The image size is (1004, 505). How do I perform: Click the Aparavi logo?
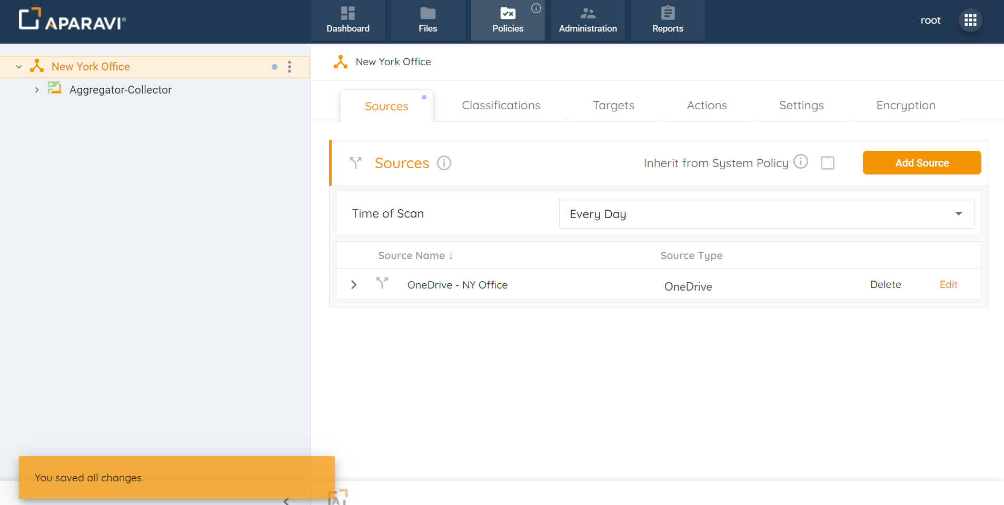coord(72,20)
